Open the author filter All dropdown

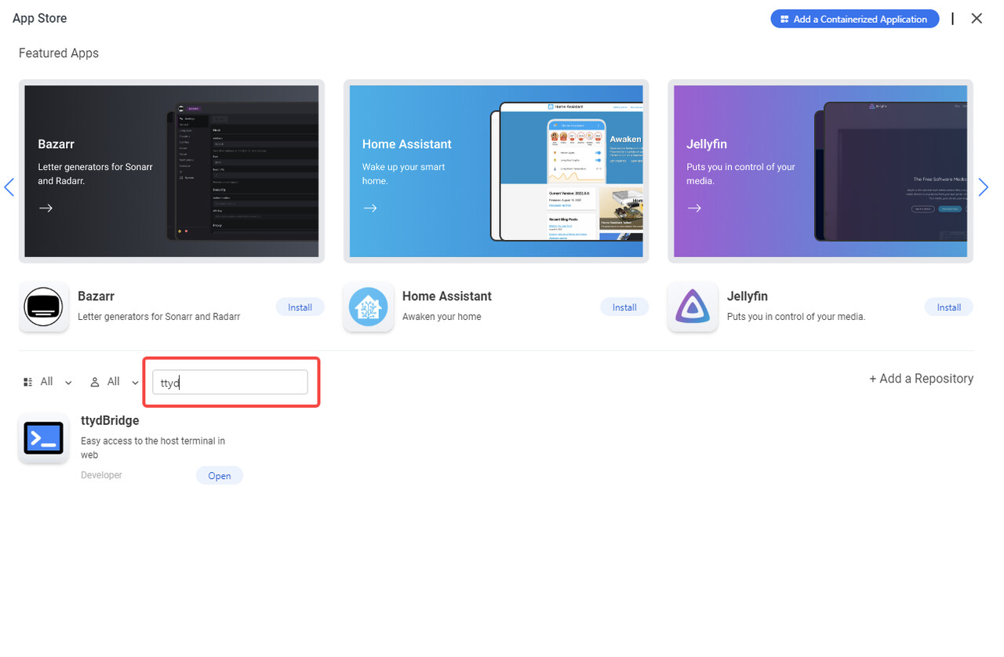click(x=115, y=382)
